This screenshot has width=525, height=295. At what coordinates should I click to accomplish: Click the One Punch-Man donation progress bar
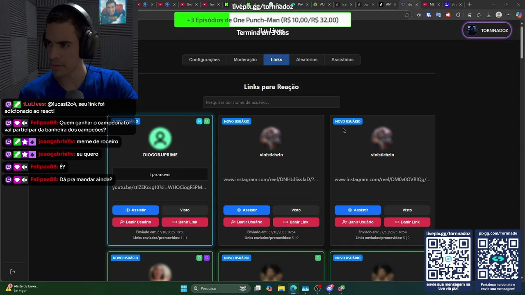pos(262,20)
